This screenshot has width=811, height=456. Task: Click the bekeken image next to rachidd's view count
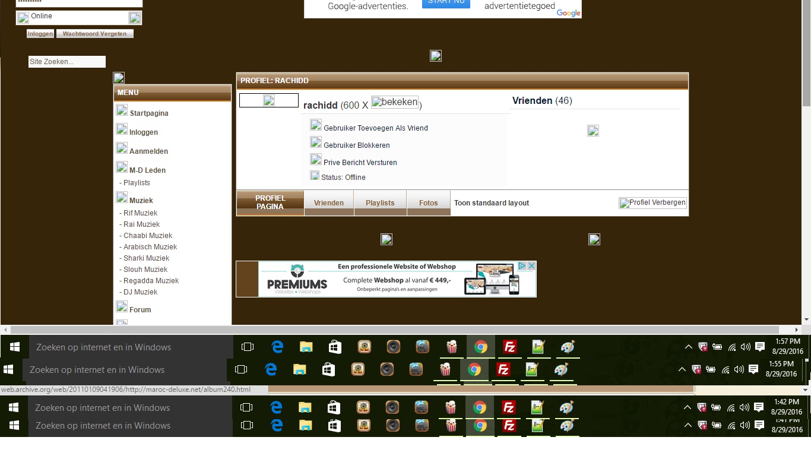[x=395, y=102]
